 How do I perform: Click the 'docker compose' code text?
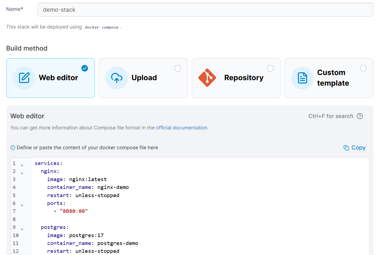tap(102, 27)
